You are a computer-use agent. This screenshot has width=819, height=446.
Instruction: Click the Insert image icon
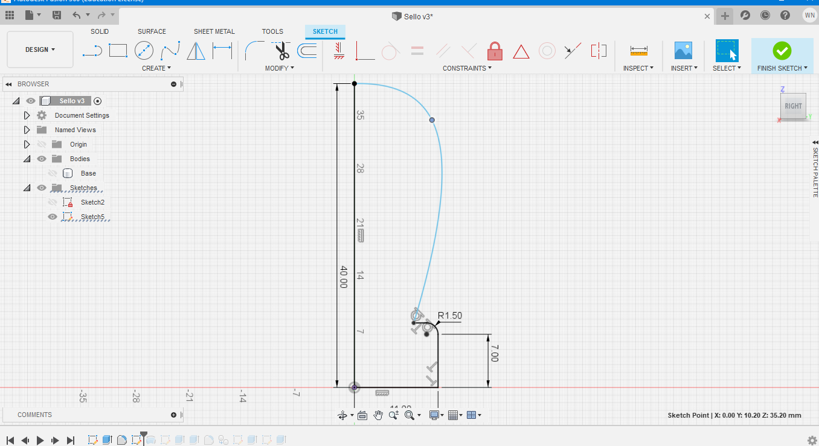(684, 51)
